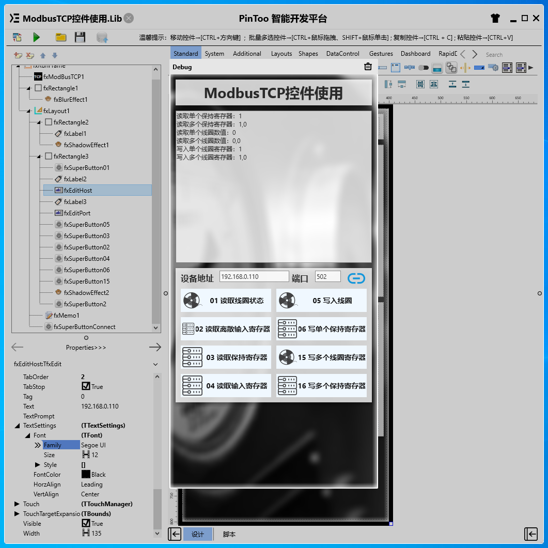Select the edit-with-gear component icon
Image resolution: width=548 pixels, height=548 pixels.
(x=493, y=68)
